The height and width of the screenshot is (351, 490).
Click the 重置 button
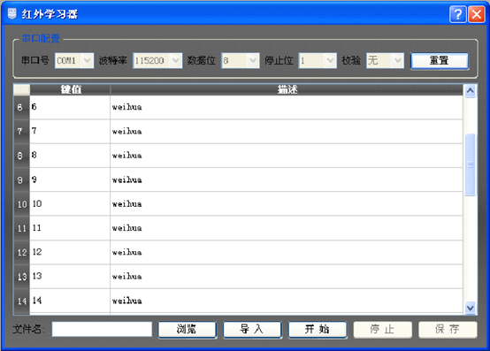click(x=440, y=61)
